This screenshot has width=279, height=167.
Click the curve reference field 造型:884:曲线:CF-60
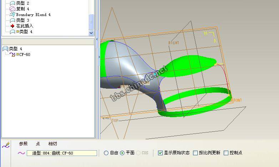click(62, 153)
